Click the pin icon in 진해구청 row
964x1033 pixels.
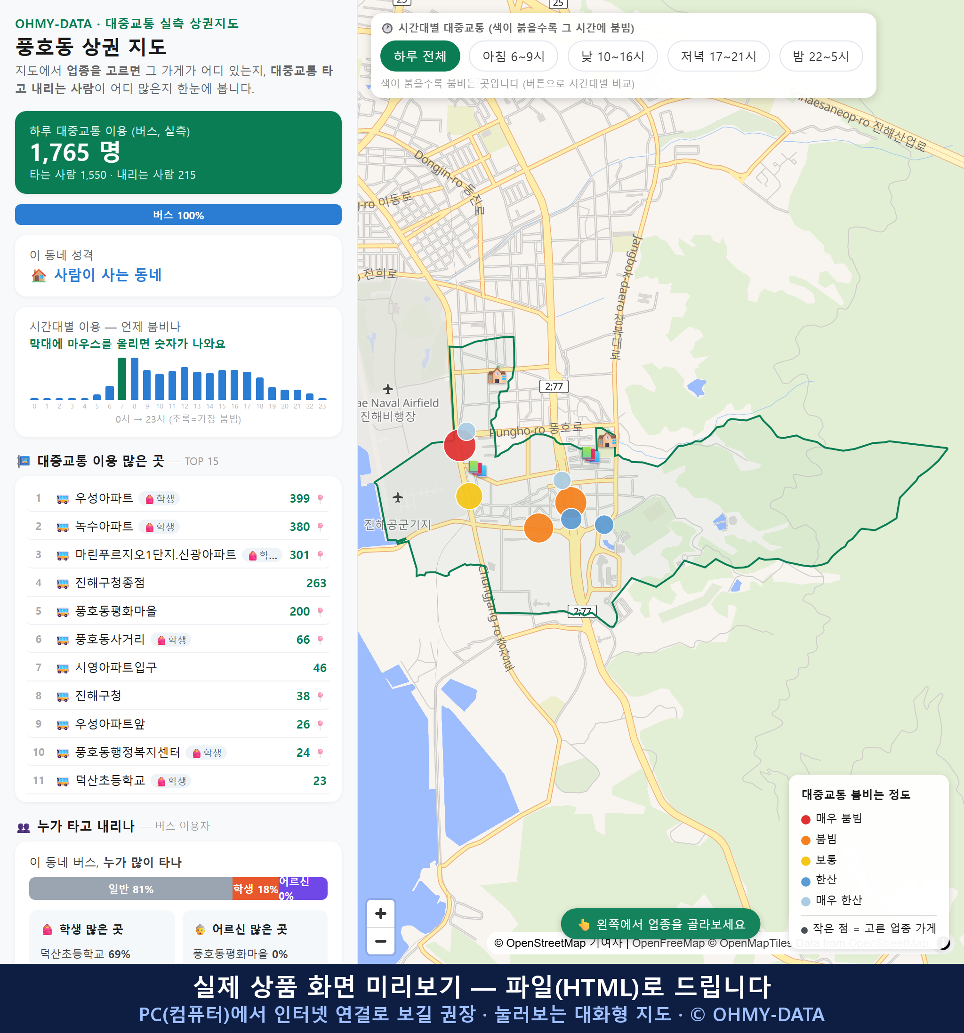320,696
